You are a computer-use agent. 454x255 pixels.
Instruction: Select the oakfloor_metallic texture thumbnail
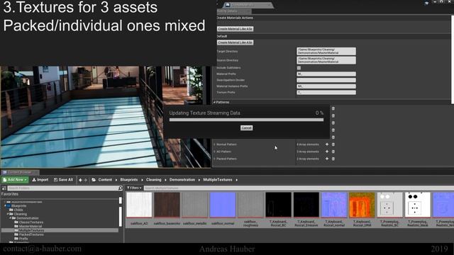(x=195, y=205)
